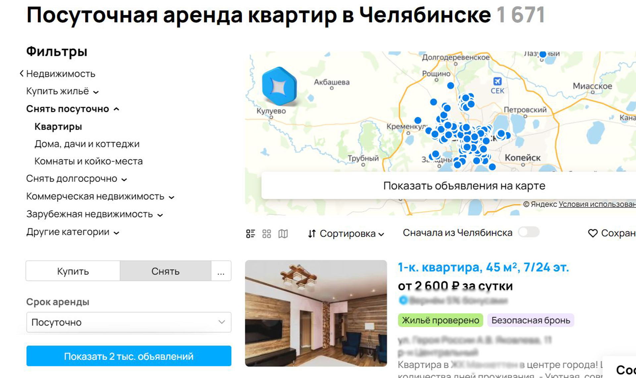The width and height of the screenshot is (636, 378).
Task: Click Показать 2 тыс. объявлений button
Action: [129, 356]
